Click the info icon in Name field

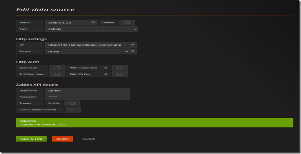point(93,22)
